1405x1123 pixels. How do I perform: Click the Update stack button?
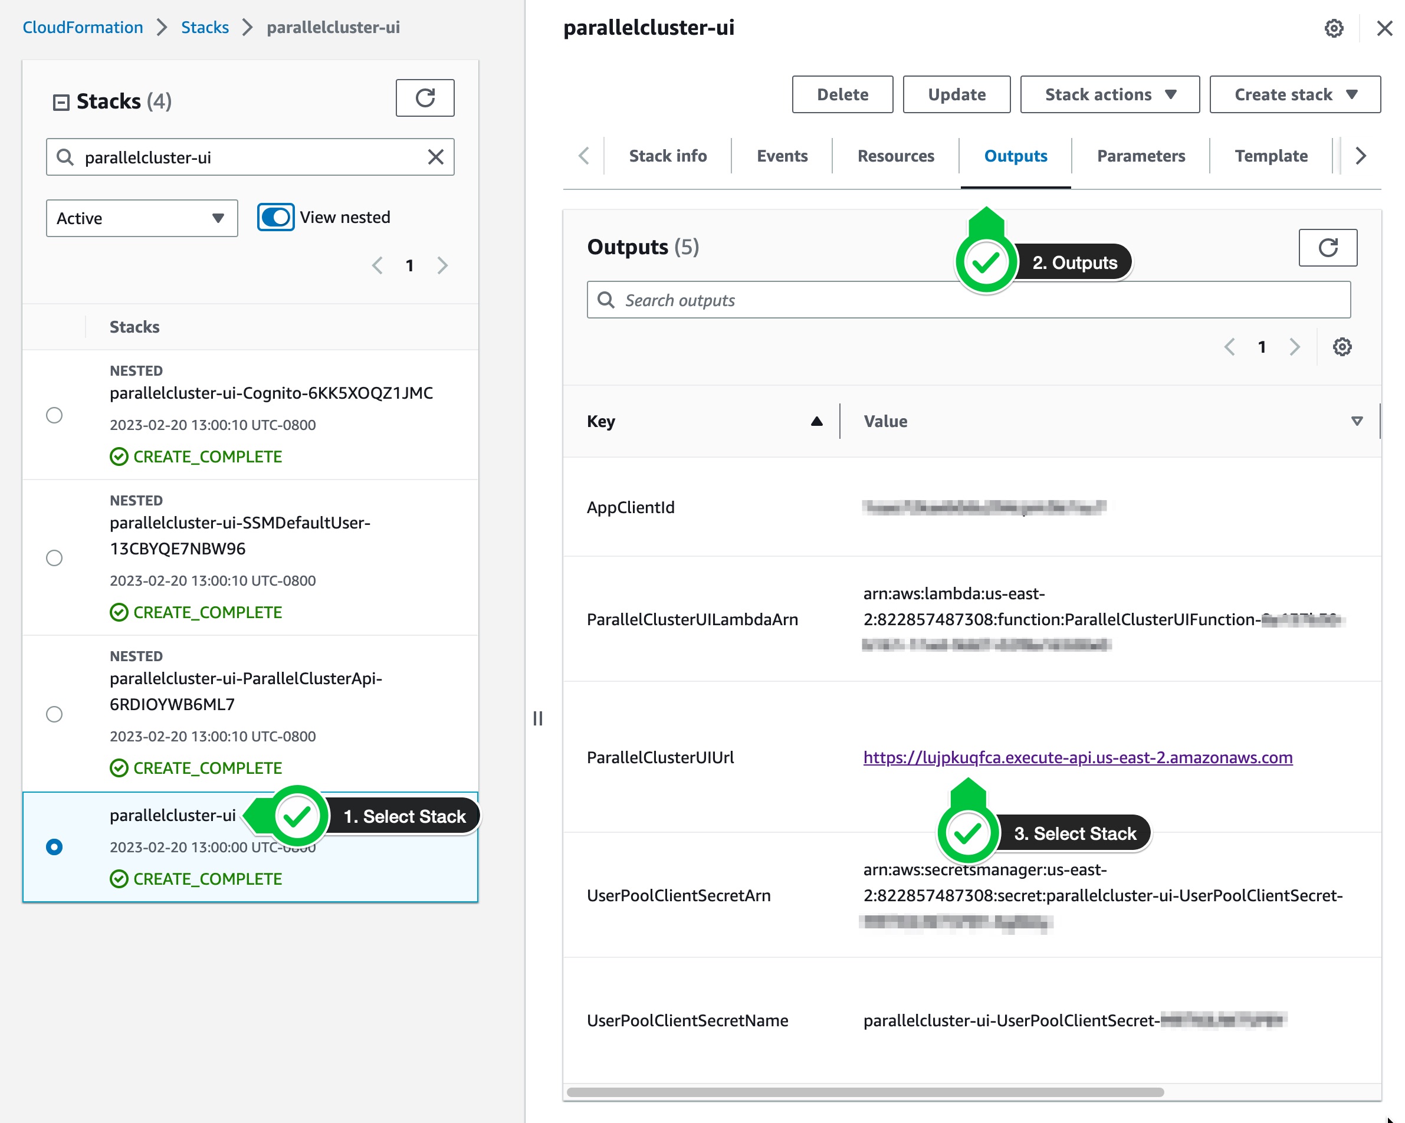(957, 95)
